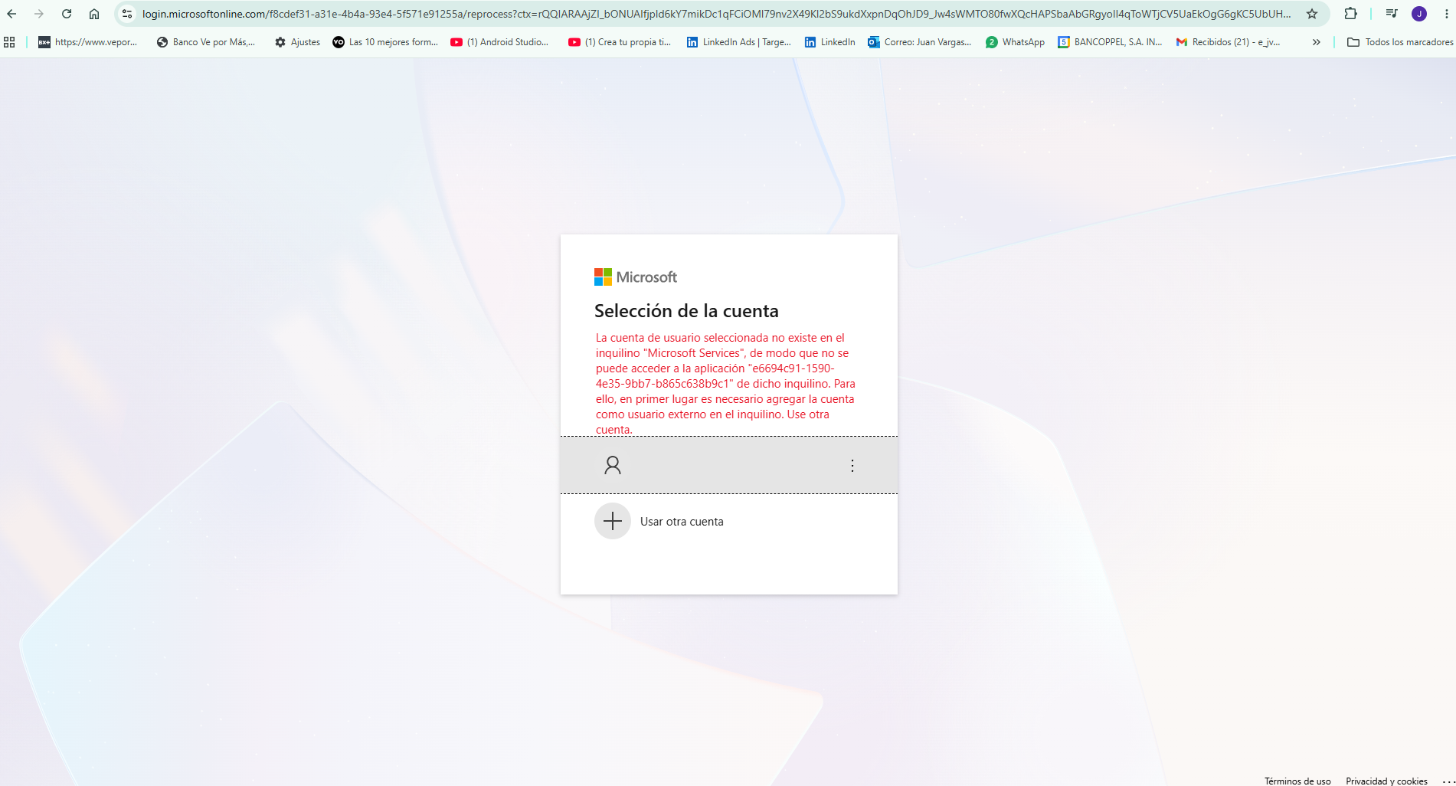Open the plain LinkedIn bookmark

coord(829,42)
